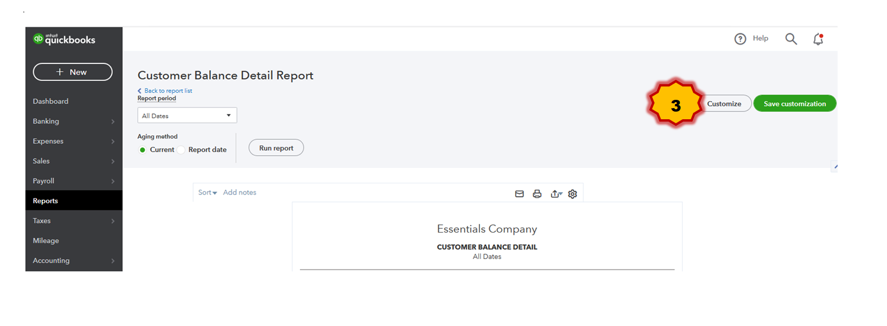Expand the Banking sidebar submenu

[113, 122]
